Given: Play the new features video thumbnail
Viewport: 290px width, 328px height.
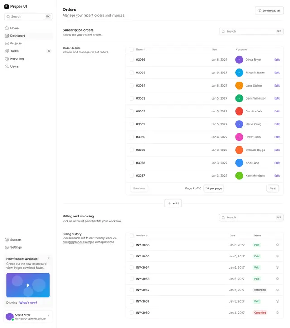Looking at the screenshot, I should (28, 285).
